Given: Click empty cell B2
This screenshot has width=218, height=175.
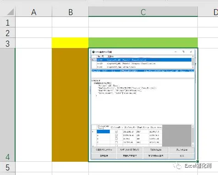Looking at the screenshot, I should [70, 32].
